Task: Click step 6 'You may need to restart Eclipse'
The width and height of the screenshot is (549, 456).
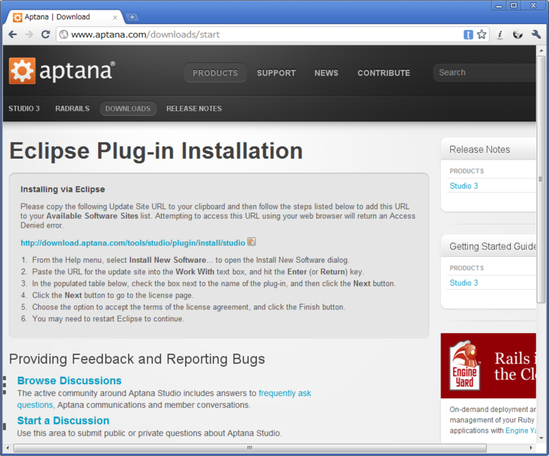Action: coord(108,319)
